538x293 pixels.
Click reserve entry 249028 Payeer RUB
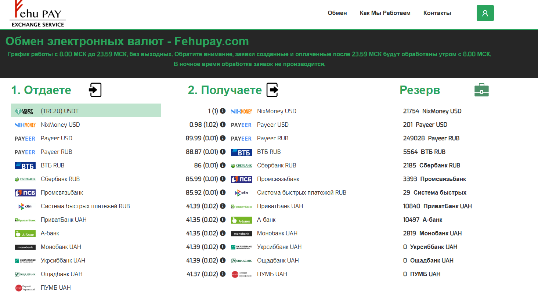pos(431,138)
